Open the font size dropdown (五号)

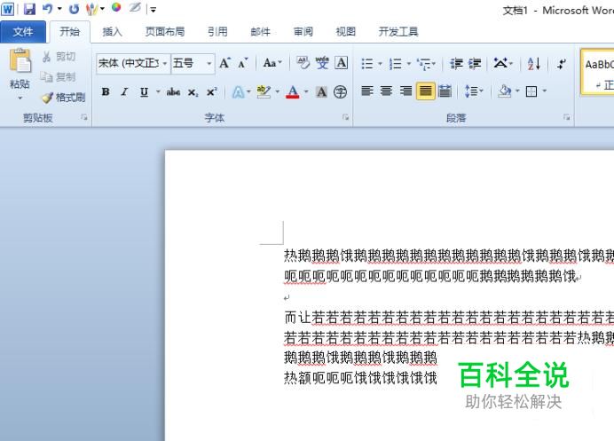209,64
